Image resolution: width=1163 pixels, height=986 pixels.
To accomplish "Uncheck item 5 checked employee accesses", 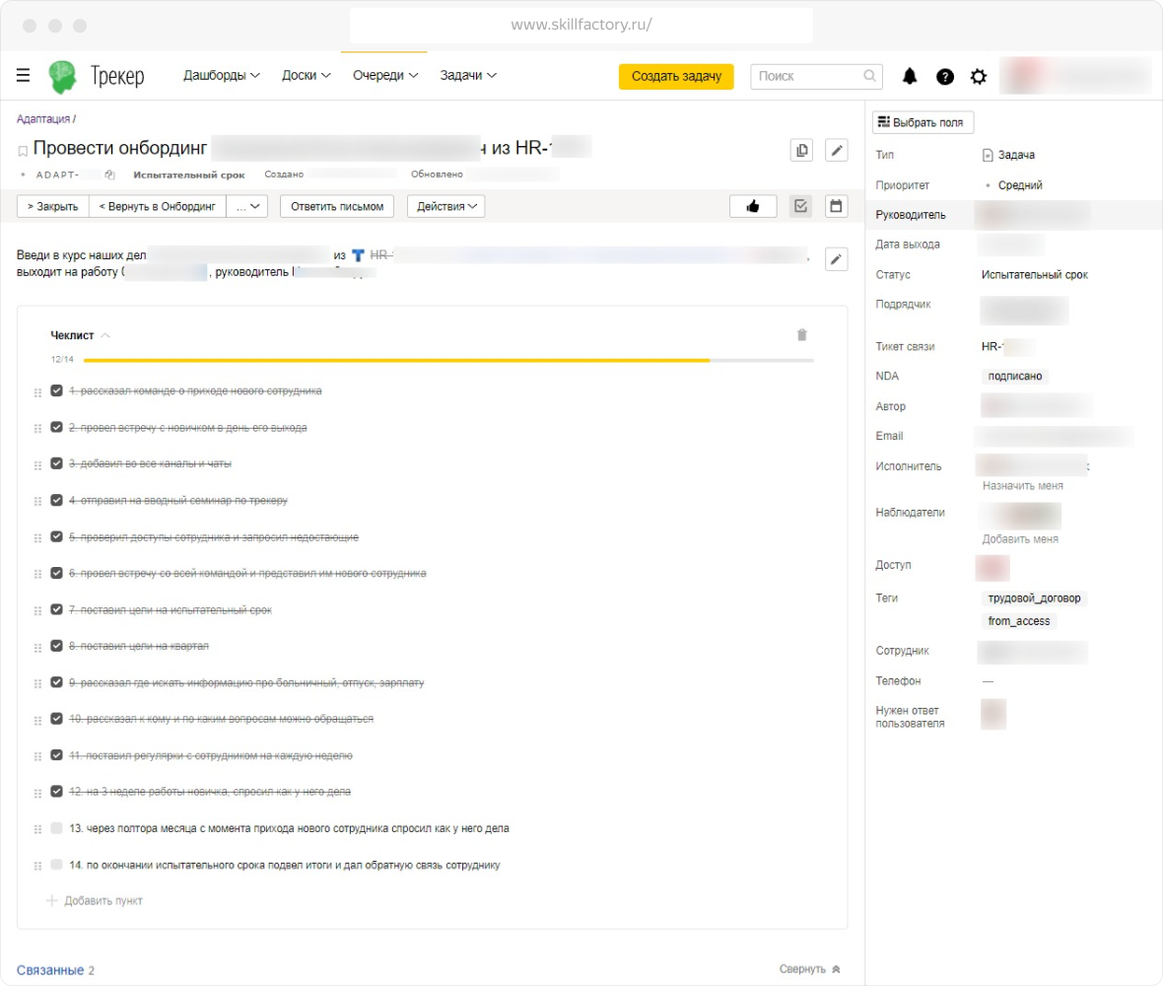I will (x=56, y=536).
